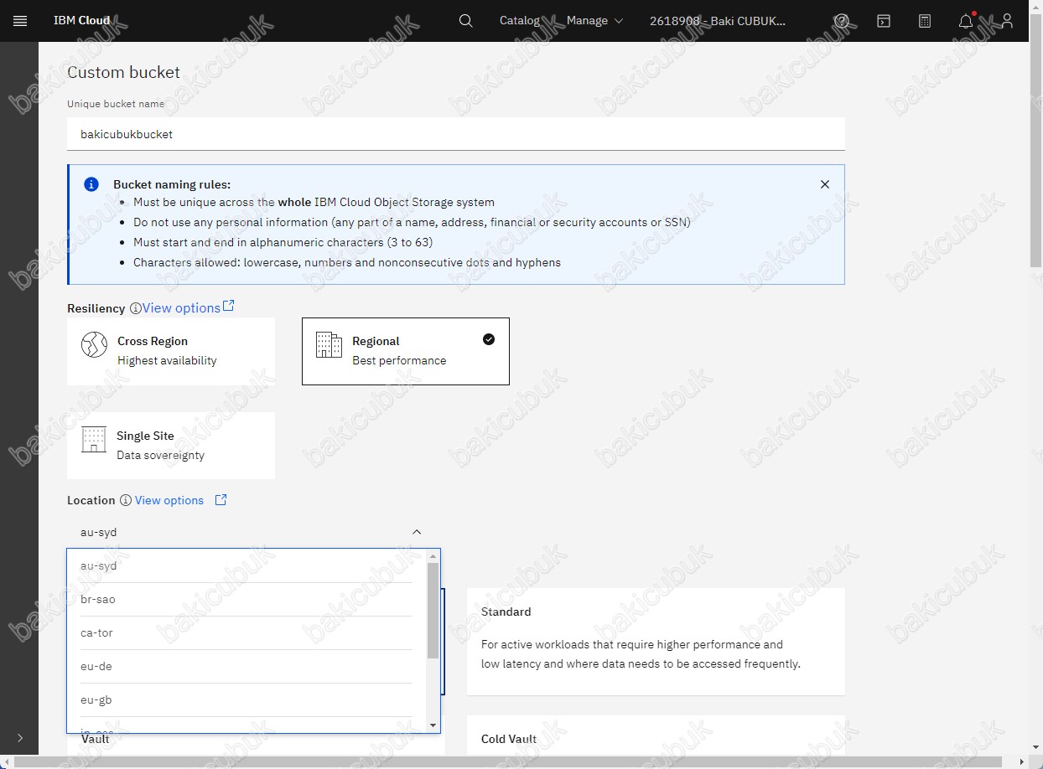Open the hamburger navigation menu
Screen dimensions: 1043x769
click(x=20, y=21)
